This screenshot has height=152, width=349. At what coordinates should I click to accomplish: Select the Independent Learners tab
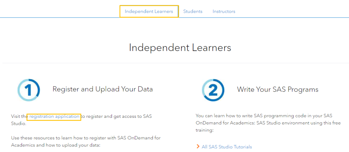coord(149,12)
